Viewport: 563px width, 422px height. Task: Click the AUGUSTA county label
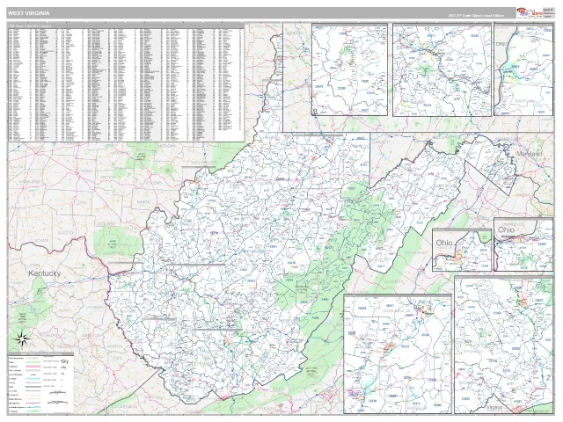pos(394,281)
